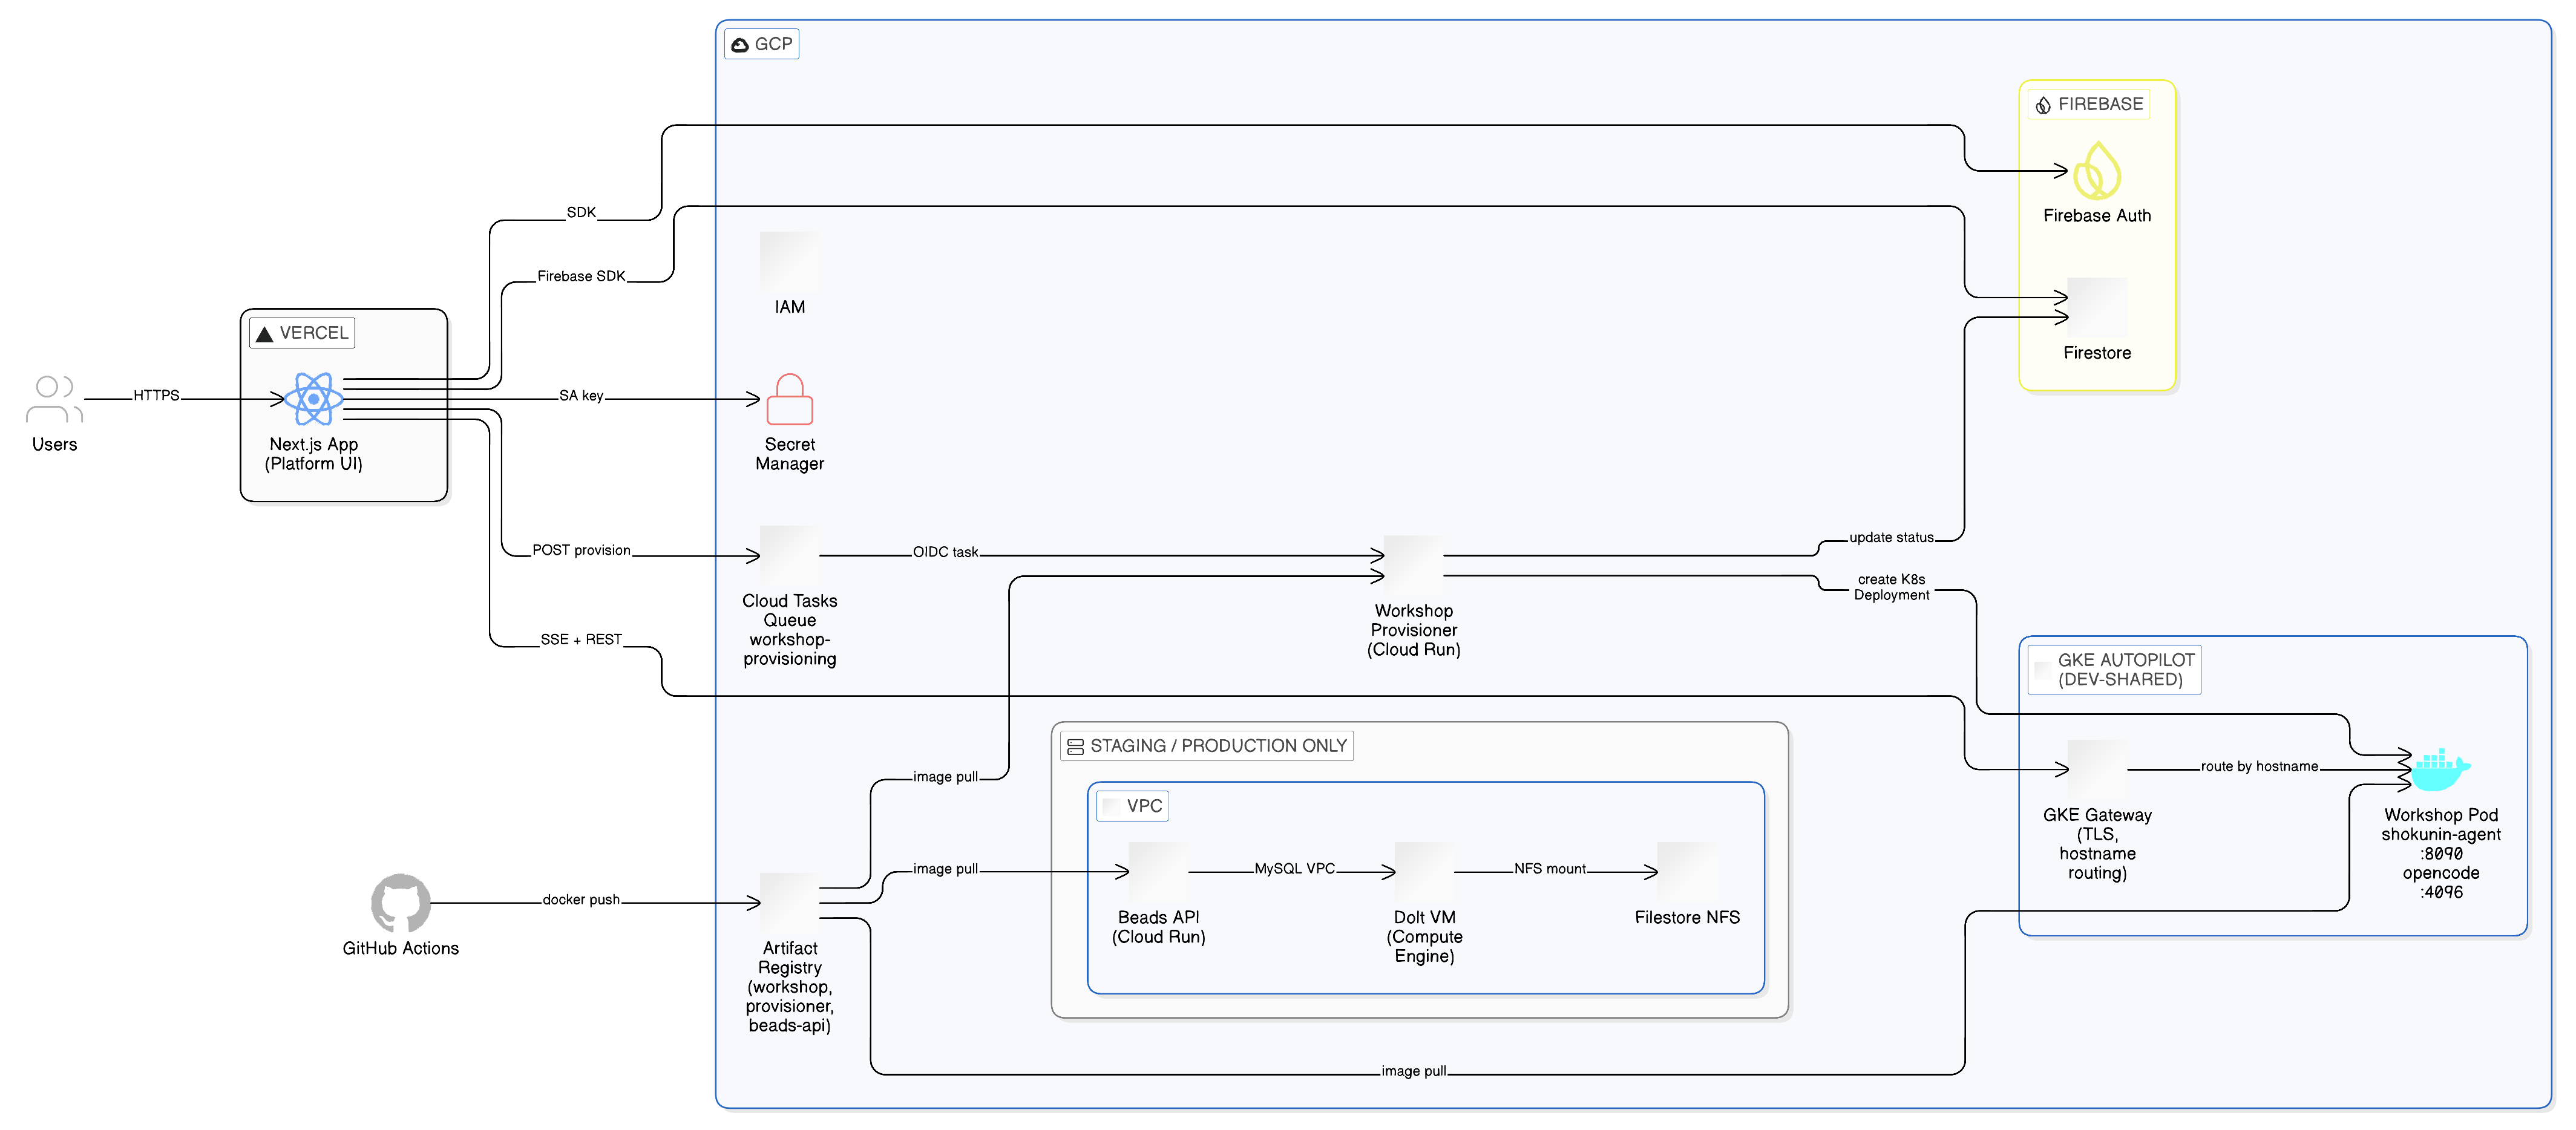Select the Secret Manager lock icon
The height and width of the screenshot is (1130, 2576).
click(x=789, y=399)
